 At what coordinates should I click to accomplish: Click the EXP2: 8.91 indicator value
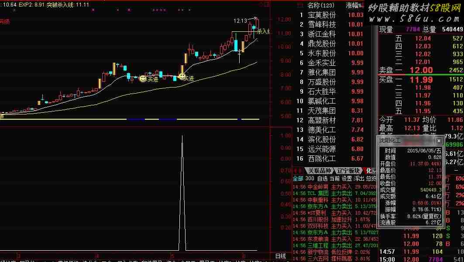point(31,5)
